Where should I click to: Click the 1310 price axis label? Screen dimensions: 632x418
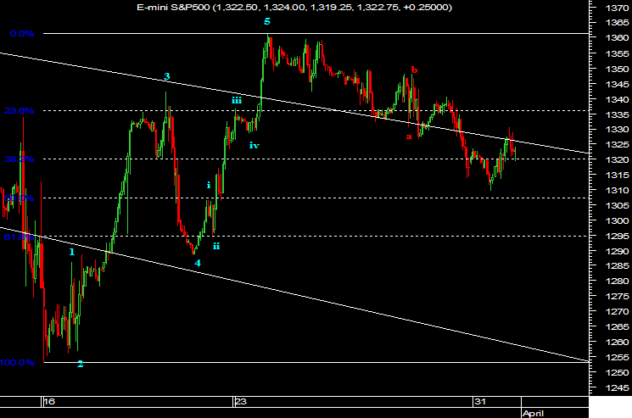617,190
